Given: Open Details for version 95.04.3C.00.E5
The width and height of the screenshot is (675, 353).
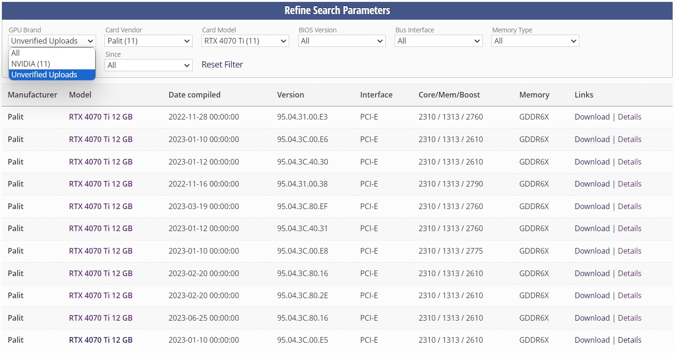Looking at the screenshot, I should [x=630, y=340].
